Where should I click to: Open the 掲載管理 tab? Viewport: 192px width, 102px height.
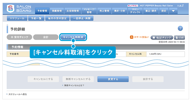click(x=57, y=11)
